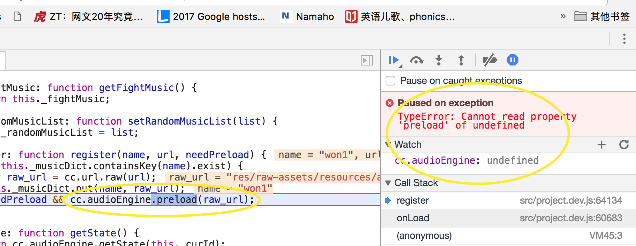The width and height of the screenshot is (636, 246).
Task: Add a new watch expression
Action: 602,145
